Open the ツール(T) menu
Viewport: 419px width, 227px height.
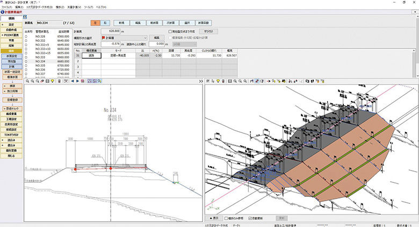point(89,7)
